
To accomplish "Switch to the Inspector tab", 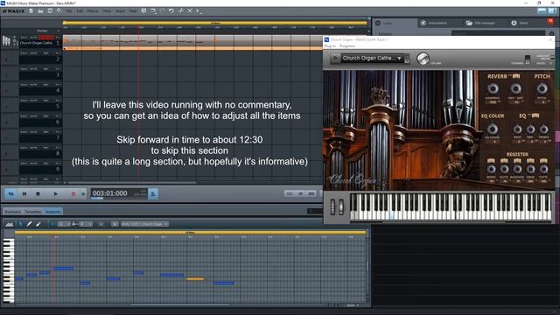I will coord(52,212).
